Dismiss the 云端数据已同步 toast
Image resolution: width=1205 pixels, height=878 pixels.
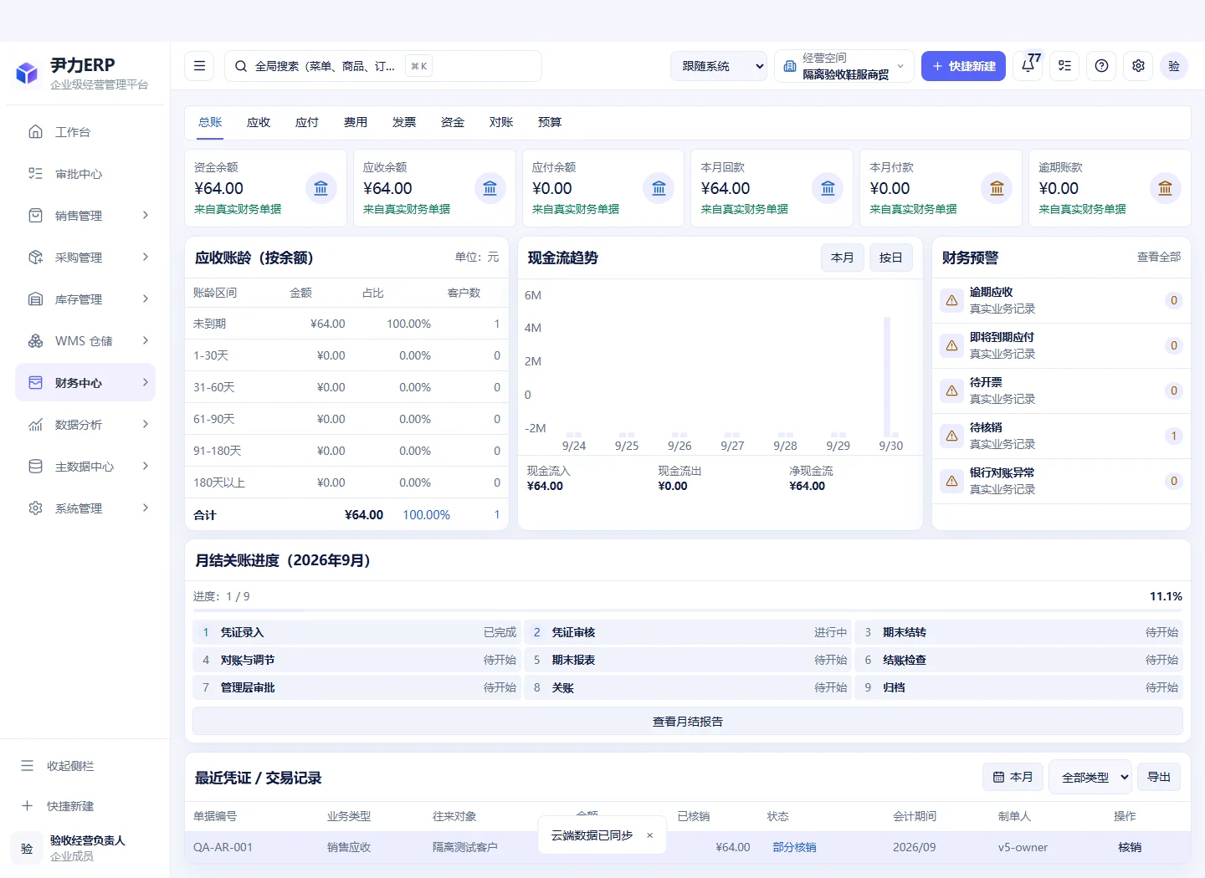[649, 835]
